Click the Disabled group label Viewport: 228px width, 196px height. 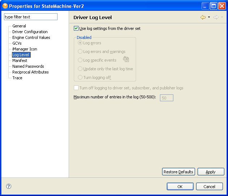[84, 37]
